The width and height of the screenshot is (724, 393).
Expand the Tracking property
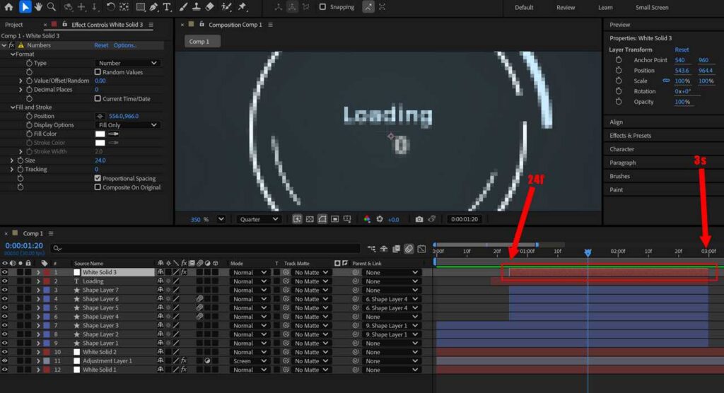(12, 169)
